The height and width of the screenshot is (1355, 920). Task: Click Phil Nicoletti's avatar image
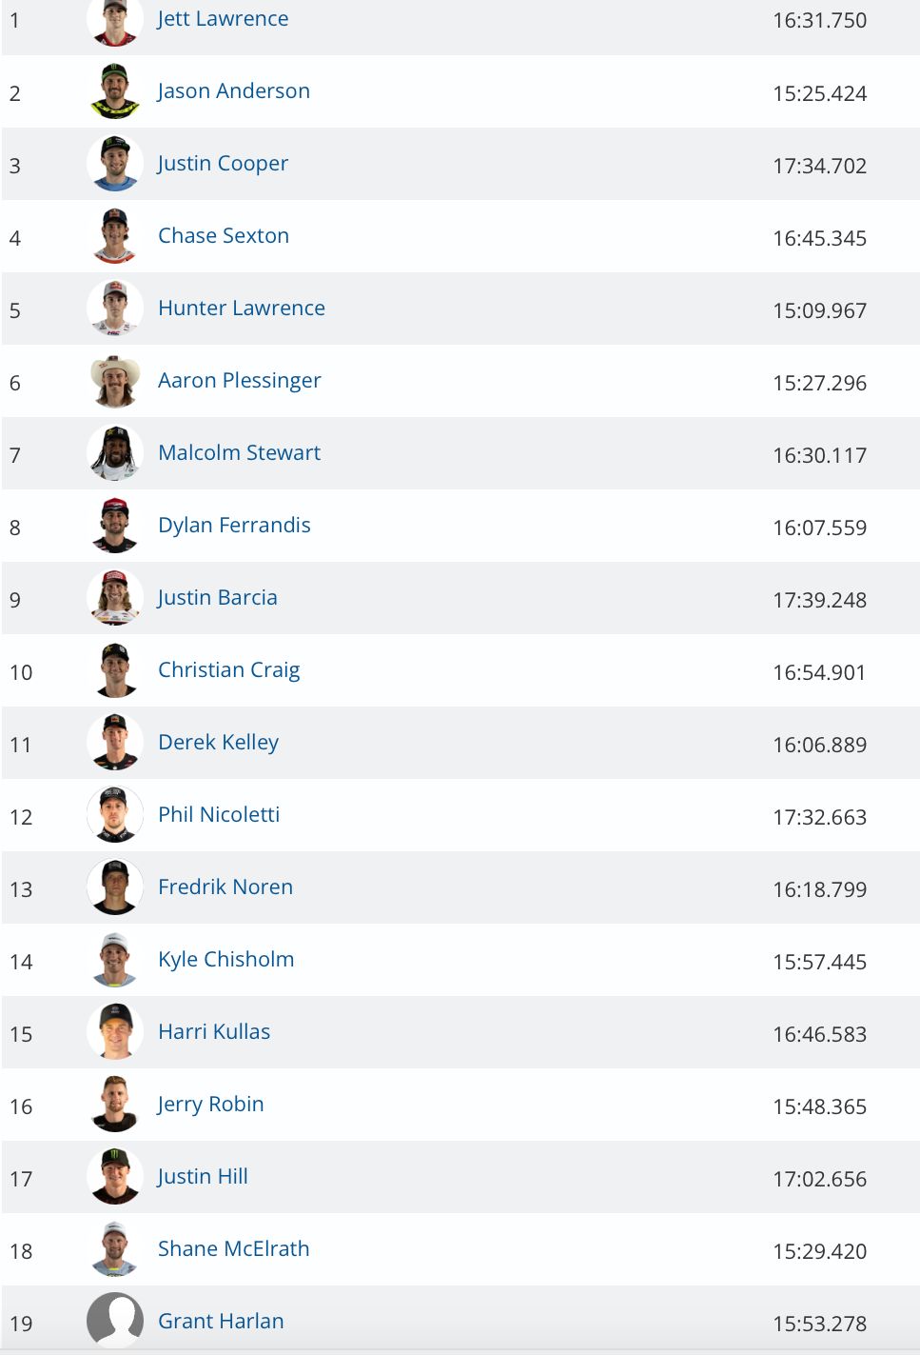(x=115, y=815)
